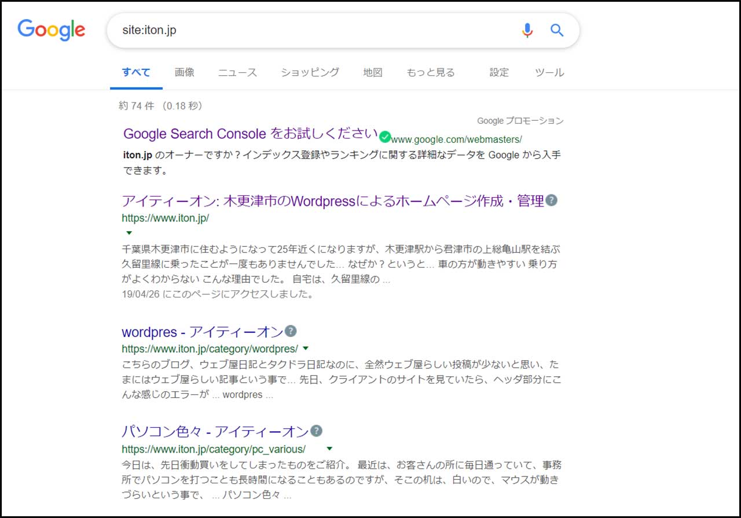
Task: Open the 地図 tab
Action: (x=373, y=73)
